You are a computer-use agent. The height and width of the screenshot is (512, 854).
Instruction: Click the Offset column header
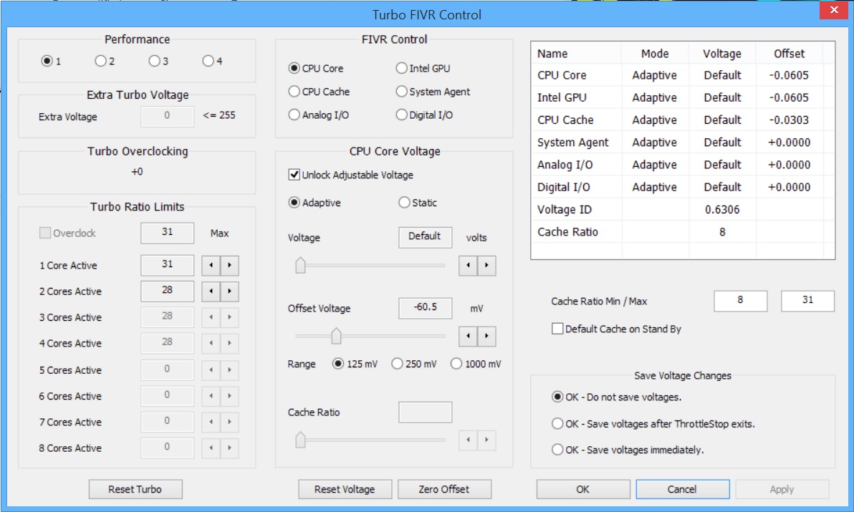[x=790, y=53]
